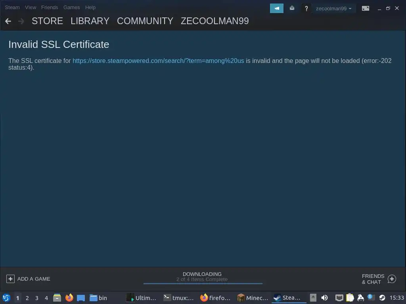
Task: Open the volume speaker tray icon
Action: (x=324, y=298)
